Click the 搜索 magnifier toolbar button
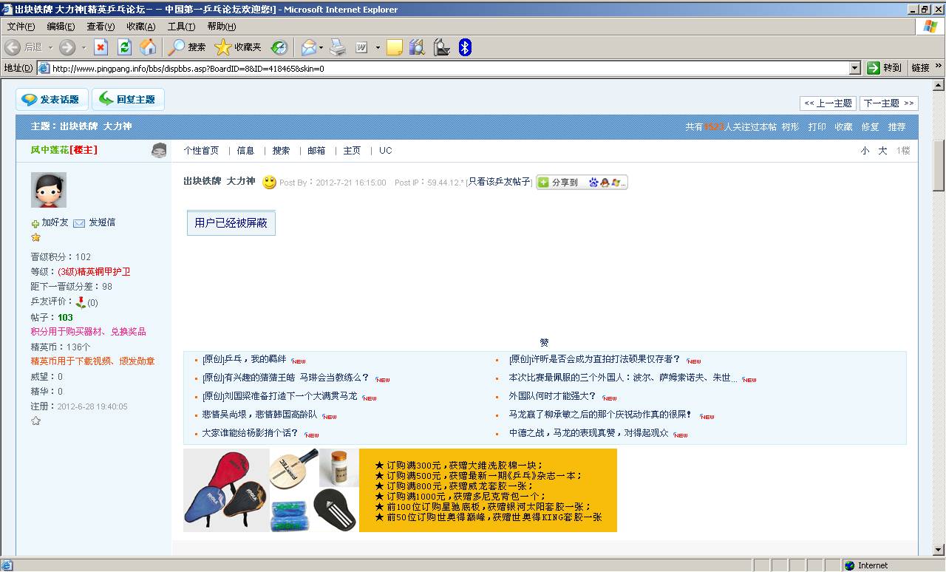The height and width of the screenshot is (572, 946). 187,47
